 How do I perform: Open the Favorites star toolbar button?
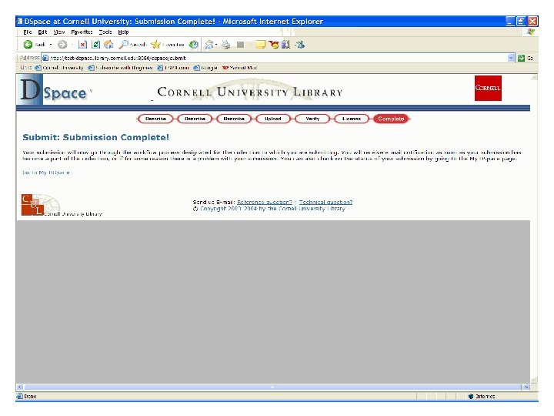pyautogui.click(x=168, y=45)
